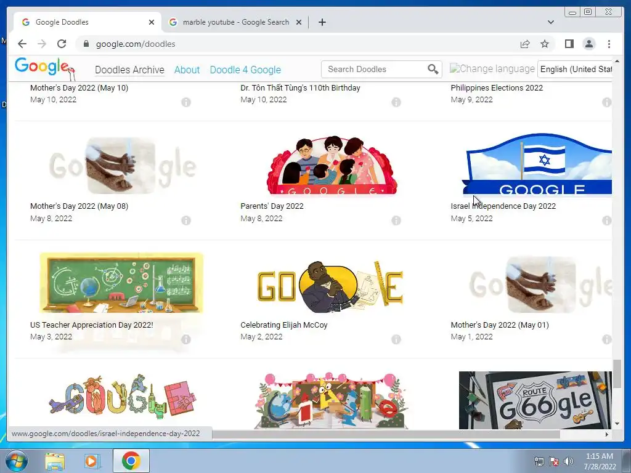Expand the tab search chevron
631x473 pixels.
550,22
